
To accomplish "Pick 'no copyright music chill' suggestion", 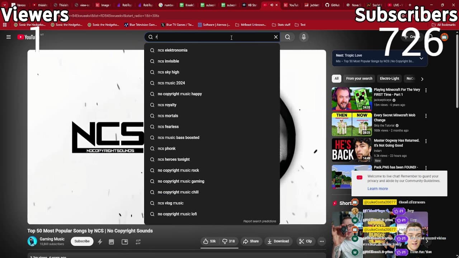I will point(212,192).
